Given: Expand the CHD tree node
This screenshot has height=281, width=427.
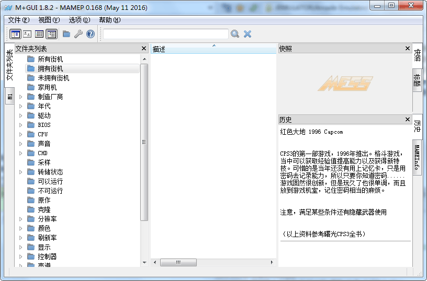Looking at the screenshot, I should [x=21, y=153].
